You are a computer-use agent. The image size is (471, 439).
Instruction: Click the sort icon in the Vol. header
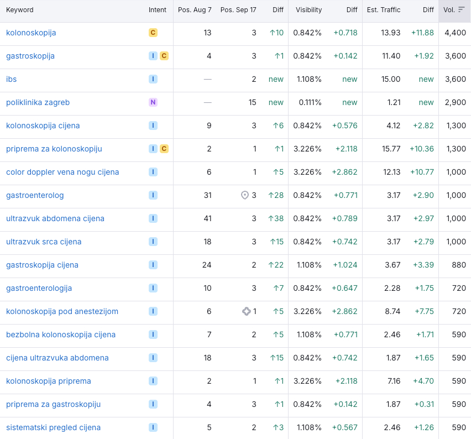click(461, 10)
